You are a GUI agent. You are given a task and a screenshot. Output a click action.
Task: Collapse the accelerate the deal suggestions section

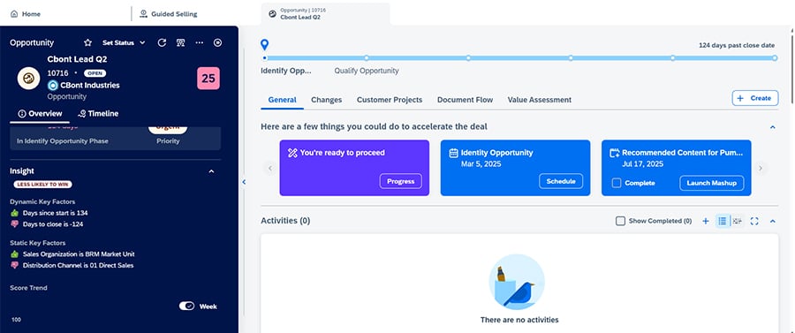pyautogui.click(x=773, y=126)
